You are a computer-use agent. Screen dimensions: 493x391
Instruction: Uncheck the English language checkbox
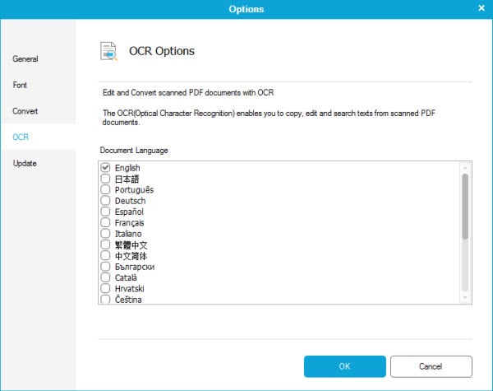[105, 168]
